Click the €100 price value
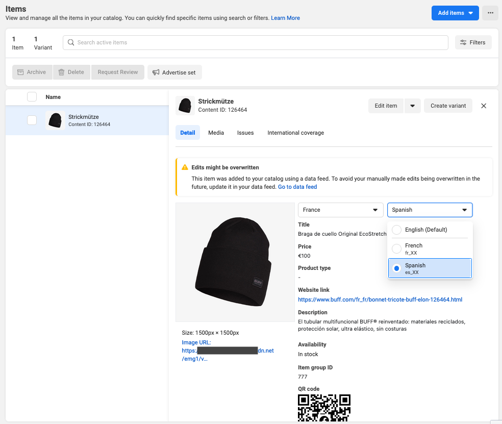The width and height of the screenshot is (502, 424). click(x=304, y=256)
